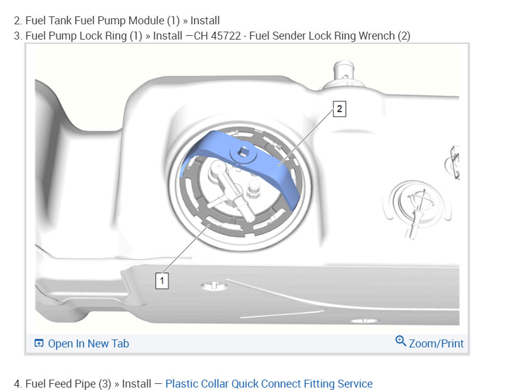Click the Zoom/Print magnifier icon

[400, 341]
